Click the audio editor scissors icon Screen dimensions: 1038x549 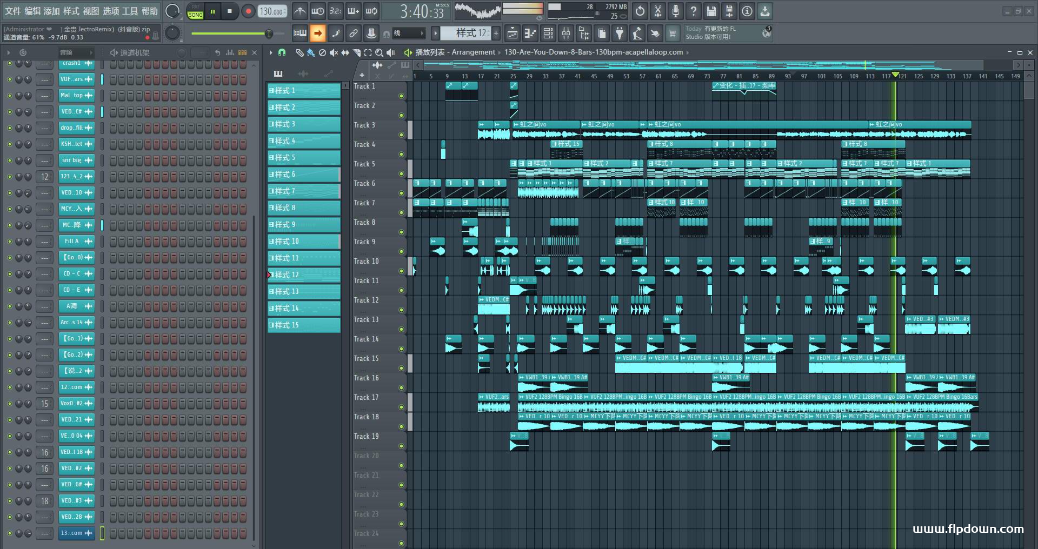658,11
